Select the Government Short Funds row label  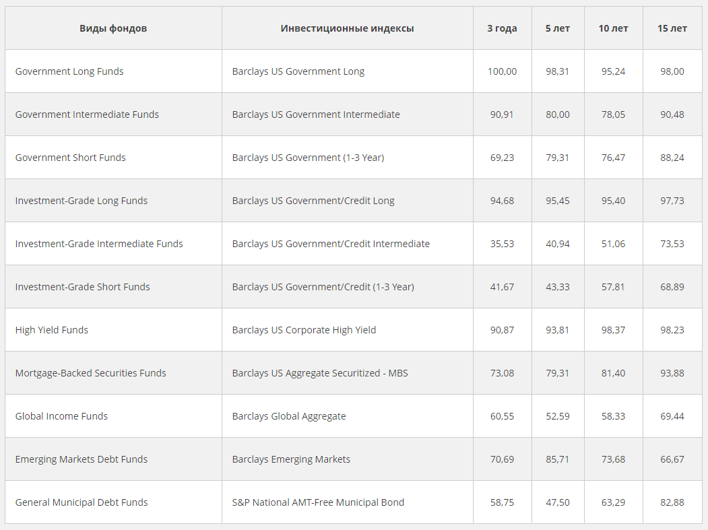click(x=71, y=158)
